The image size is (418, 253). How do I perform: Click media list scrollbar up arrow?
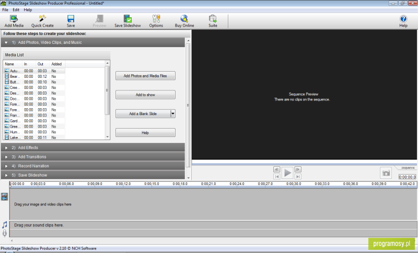click(108, 63)
